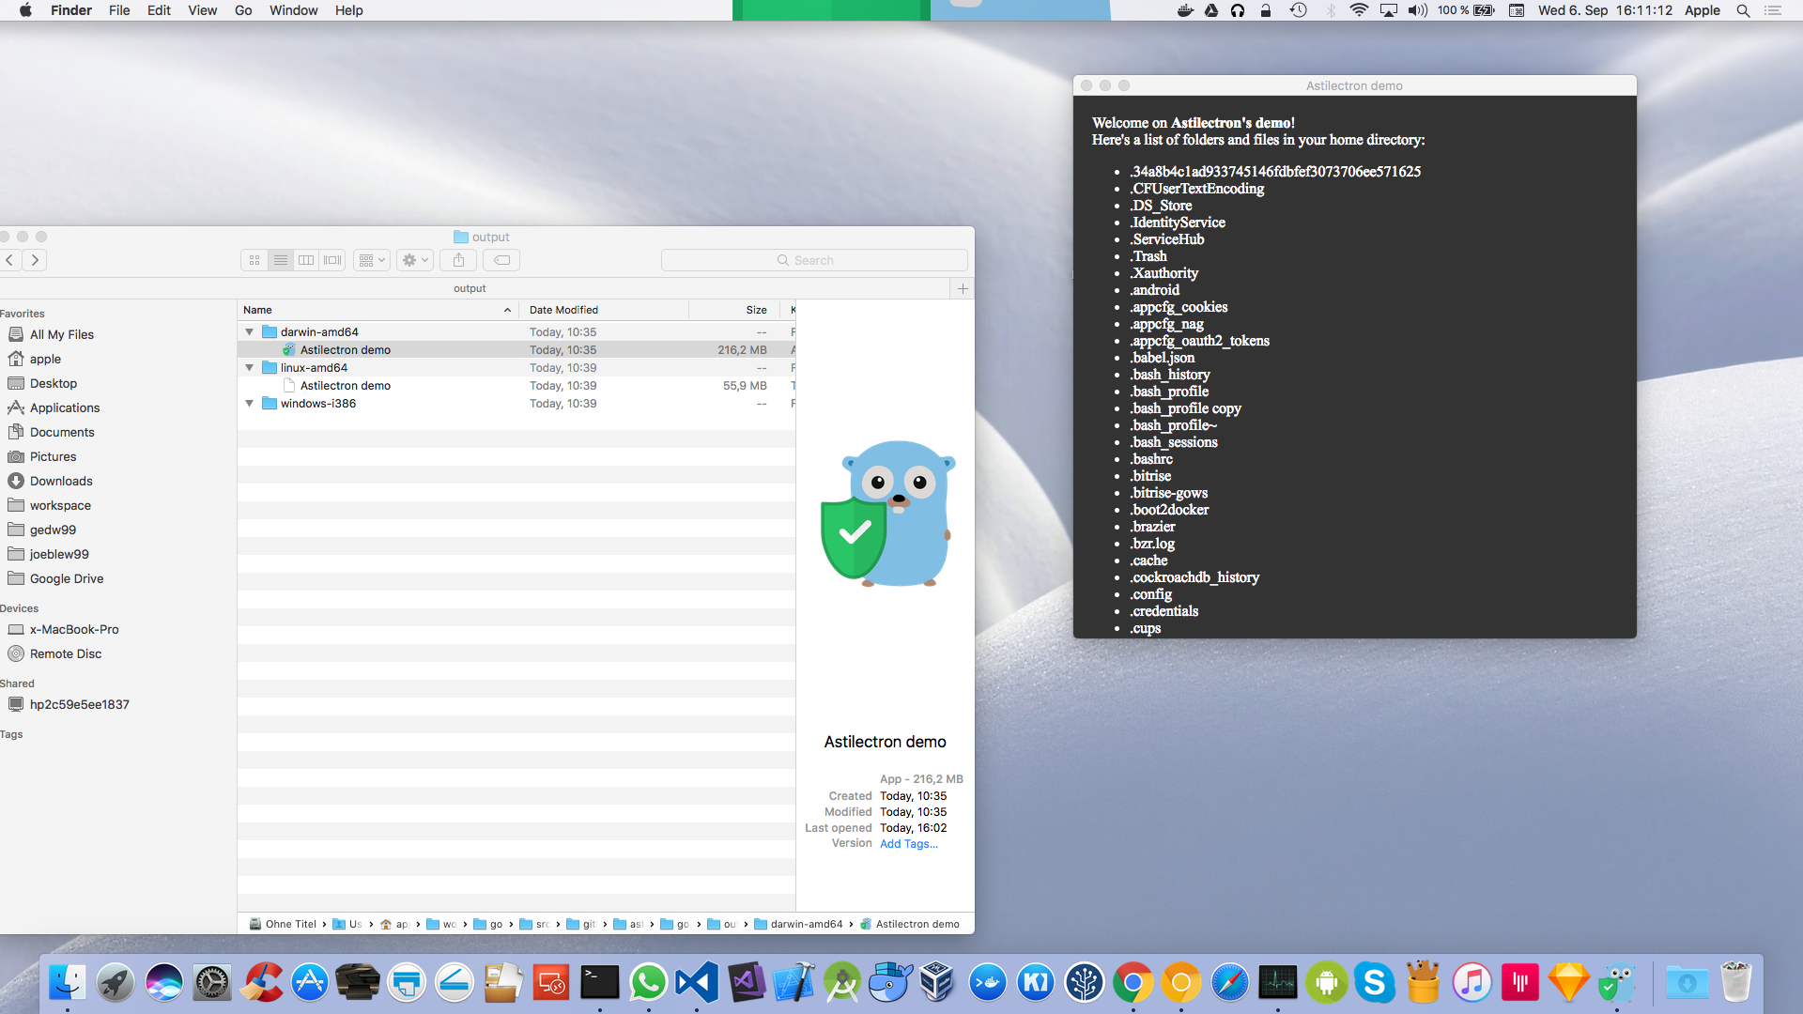The width and height of the screenshot is (1803, 1014).
Task: Open the action gear dropdown in toolbar
Action: pos(414,260)
